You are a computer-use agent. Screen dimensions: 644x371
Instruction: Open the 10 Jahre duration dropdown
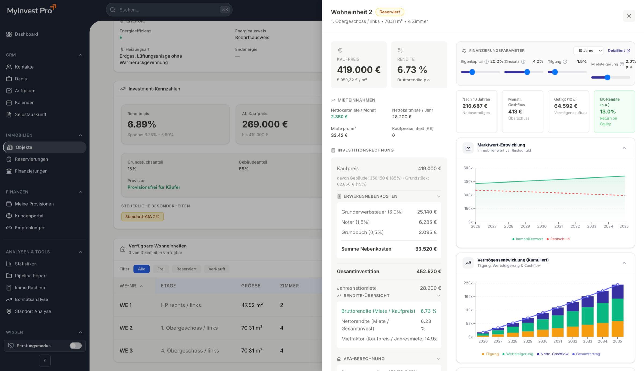pyautogui.click(x=588, y=50)
